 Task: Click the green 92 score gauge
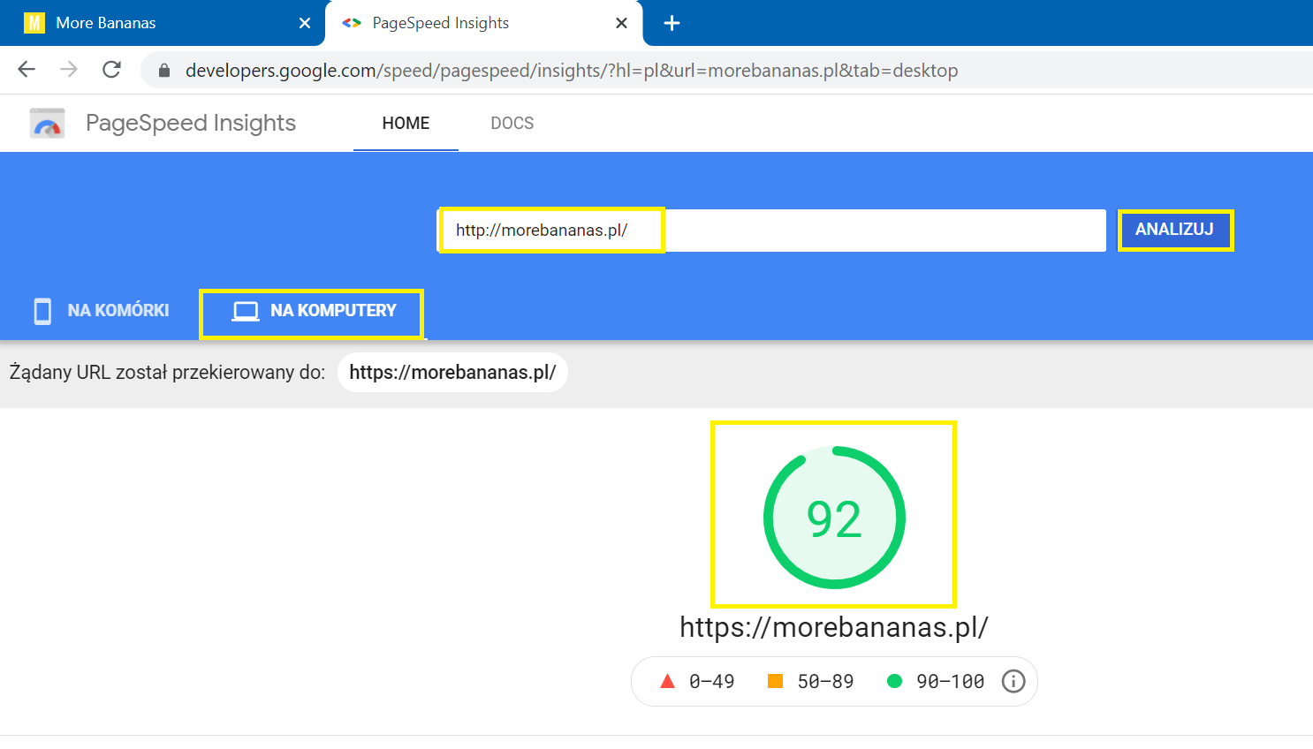[833, 518]
